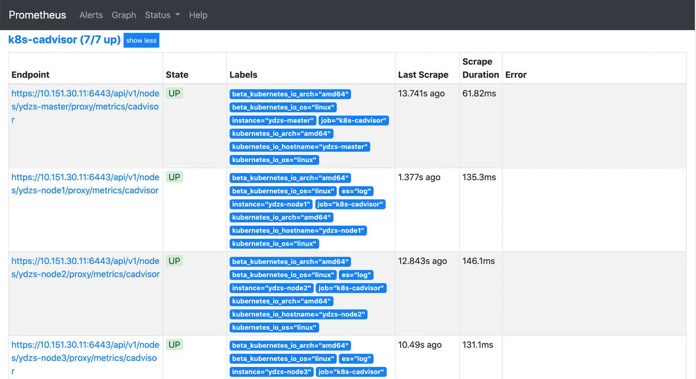
Task: Click beta_kubernetes_io_os="linux" label in ydzs-node2 row
Action: tap(284, 275)
